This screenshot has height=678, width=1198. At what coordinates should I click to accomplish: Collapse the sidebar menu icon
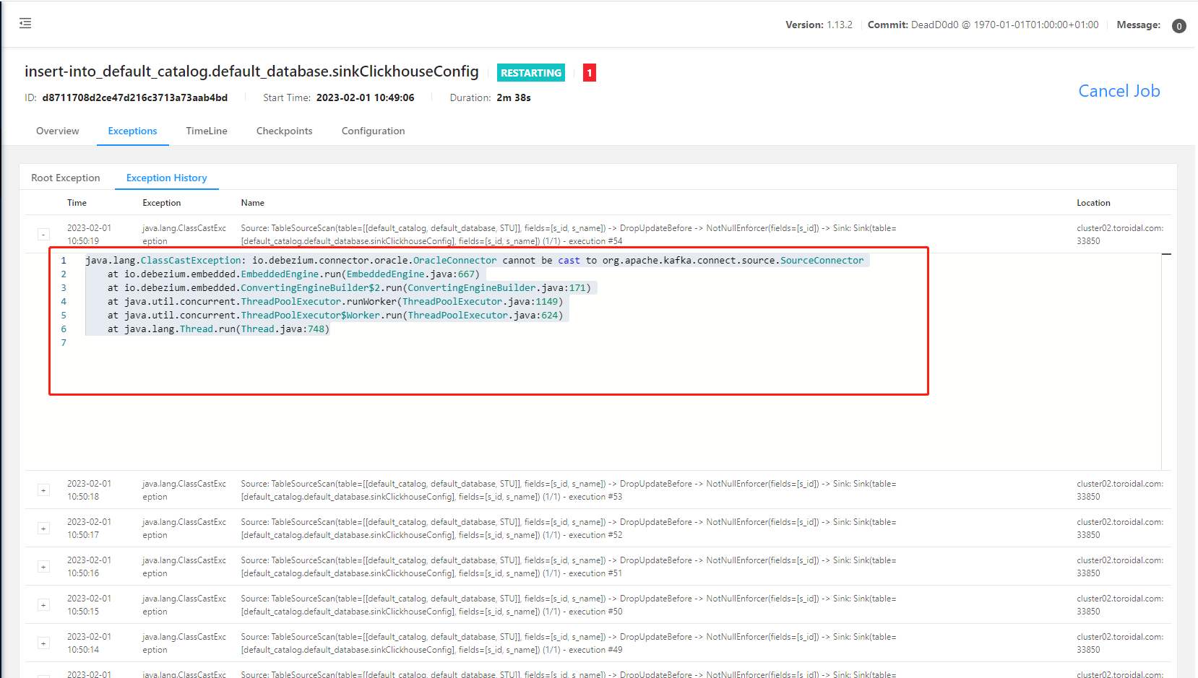[25, 24]
